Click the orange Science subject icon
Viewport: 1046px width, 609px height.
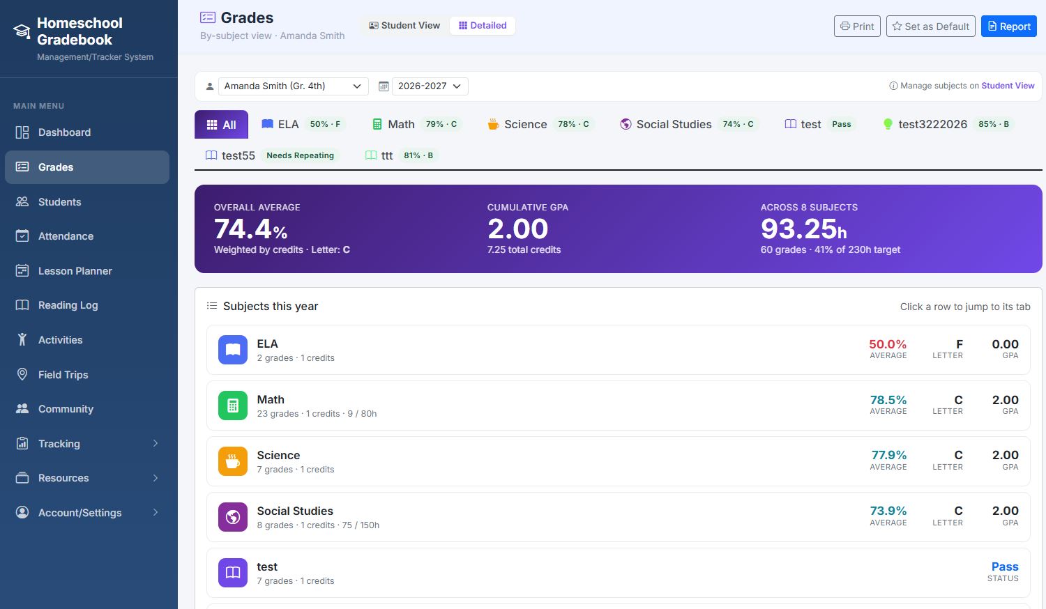coord(233,461)
